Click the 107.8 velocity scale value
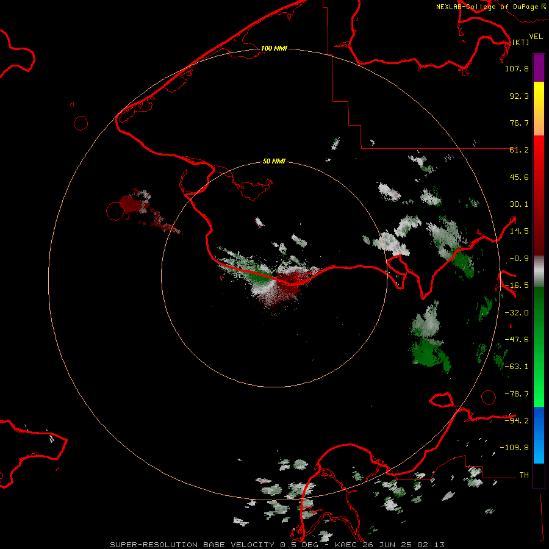The height and width of the screenshot is (549, 549). [x=517, y=68]
